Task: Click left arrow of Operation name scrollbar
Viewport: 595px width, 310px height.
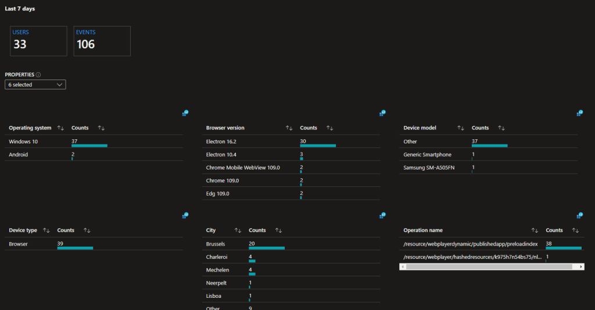Action: 403,266
